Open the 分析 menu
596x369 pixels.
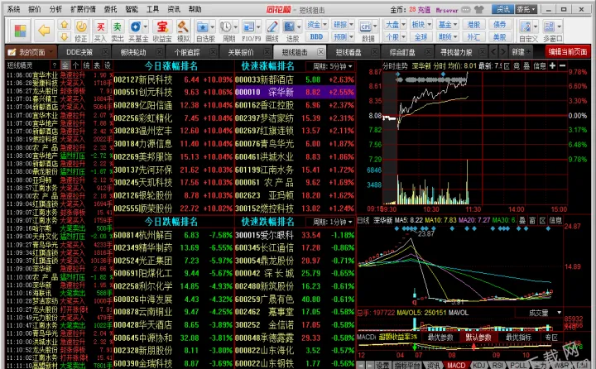(x=55, y=8)
